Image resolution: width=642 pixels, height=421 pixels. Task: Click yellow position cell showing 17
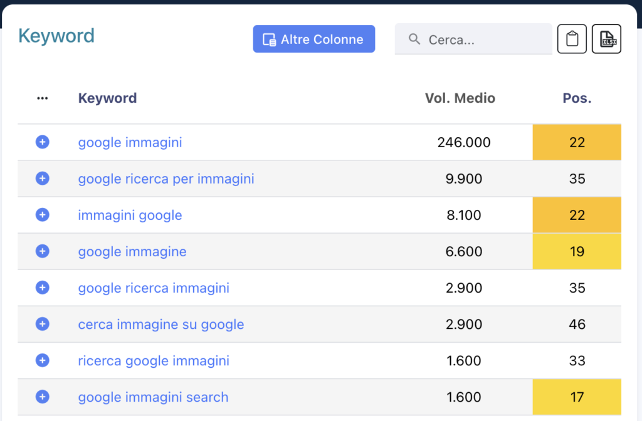point(577,397)
